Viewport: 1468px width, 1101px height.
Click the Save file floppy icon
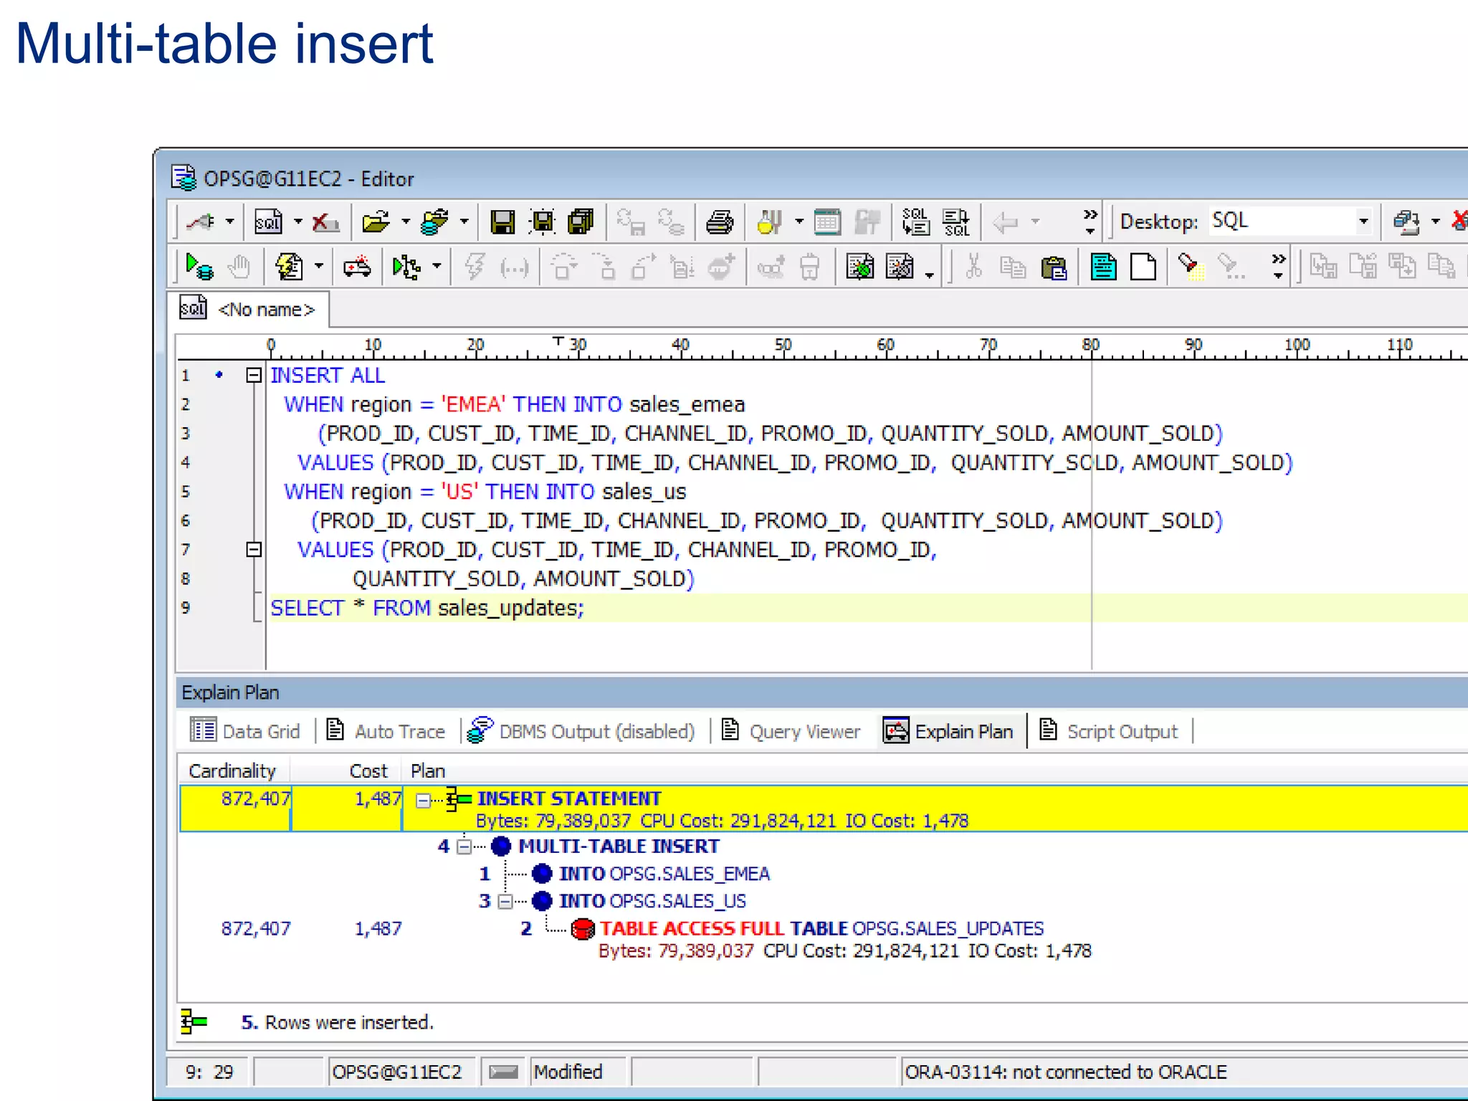tap(502, 222)
